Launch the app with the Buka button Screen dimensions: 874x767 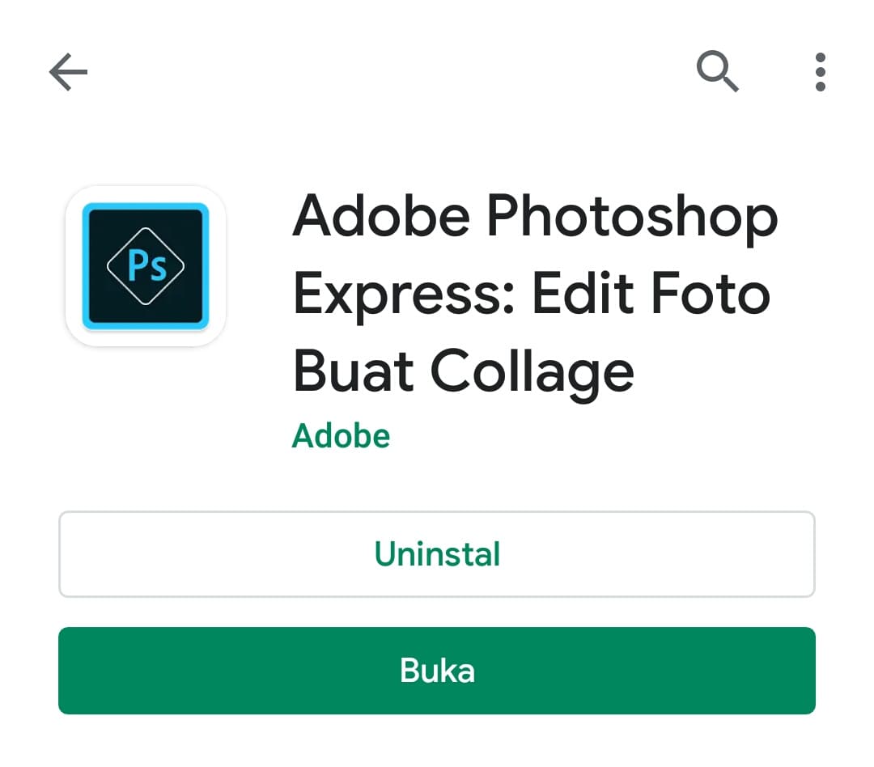coord(436,671)
